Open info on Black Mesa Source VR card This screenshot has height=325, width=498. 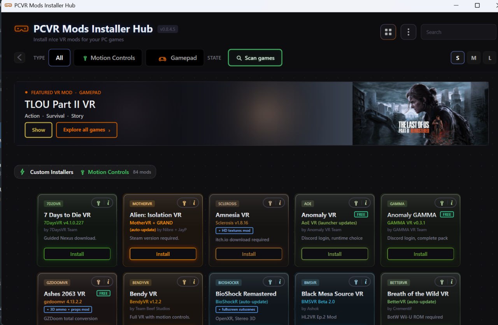pyautogui.click(x=365, y=282)
